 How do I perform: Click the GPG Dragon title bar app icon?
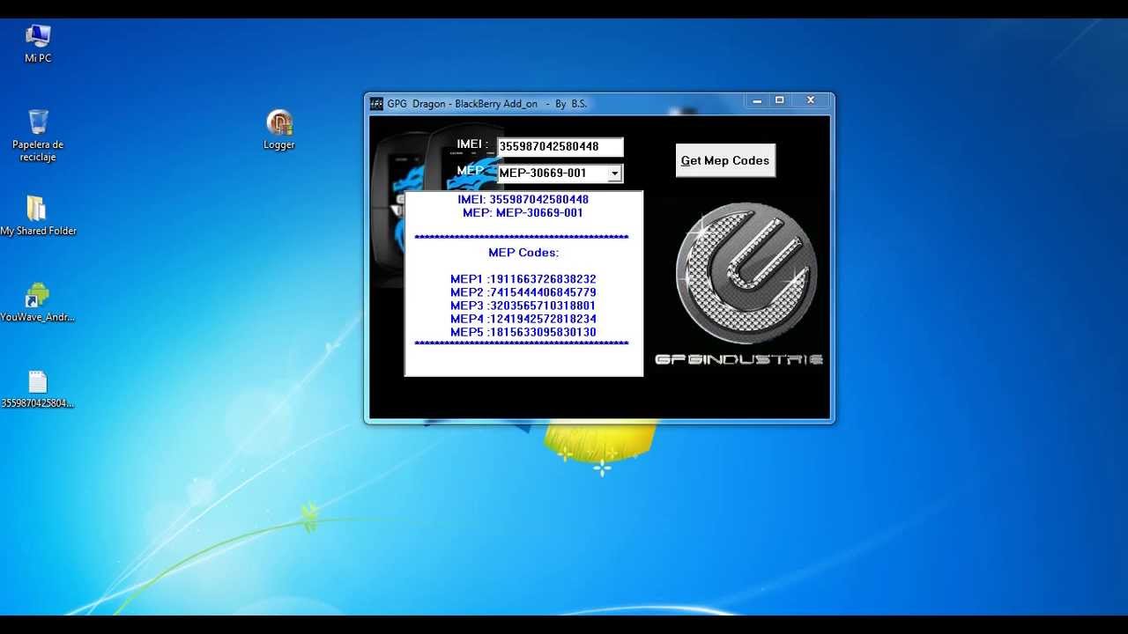376,103
